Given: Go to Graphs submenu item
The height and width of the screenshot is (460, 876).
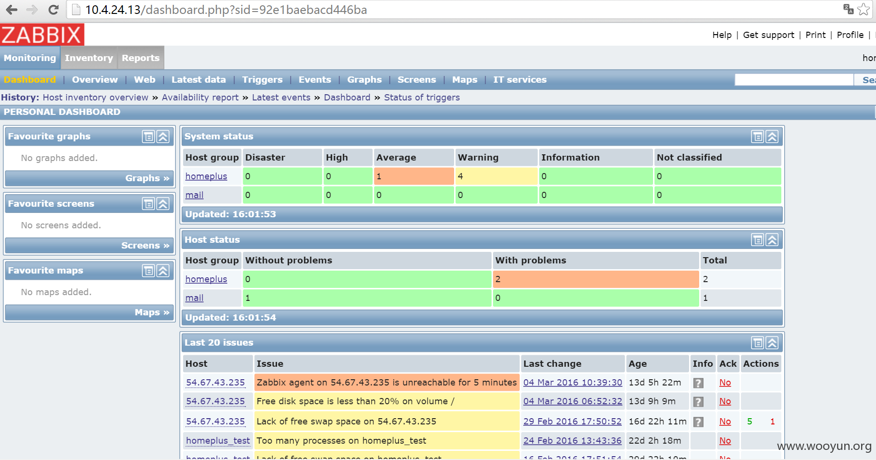Looking at the screenshot, I should (x=364, y=80).
